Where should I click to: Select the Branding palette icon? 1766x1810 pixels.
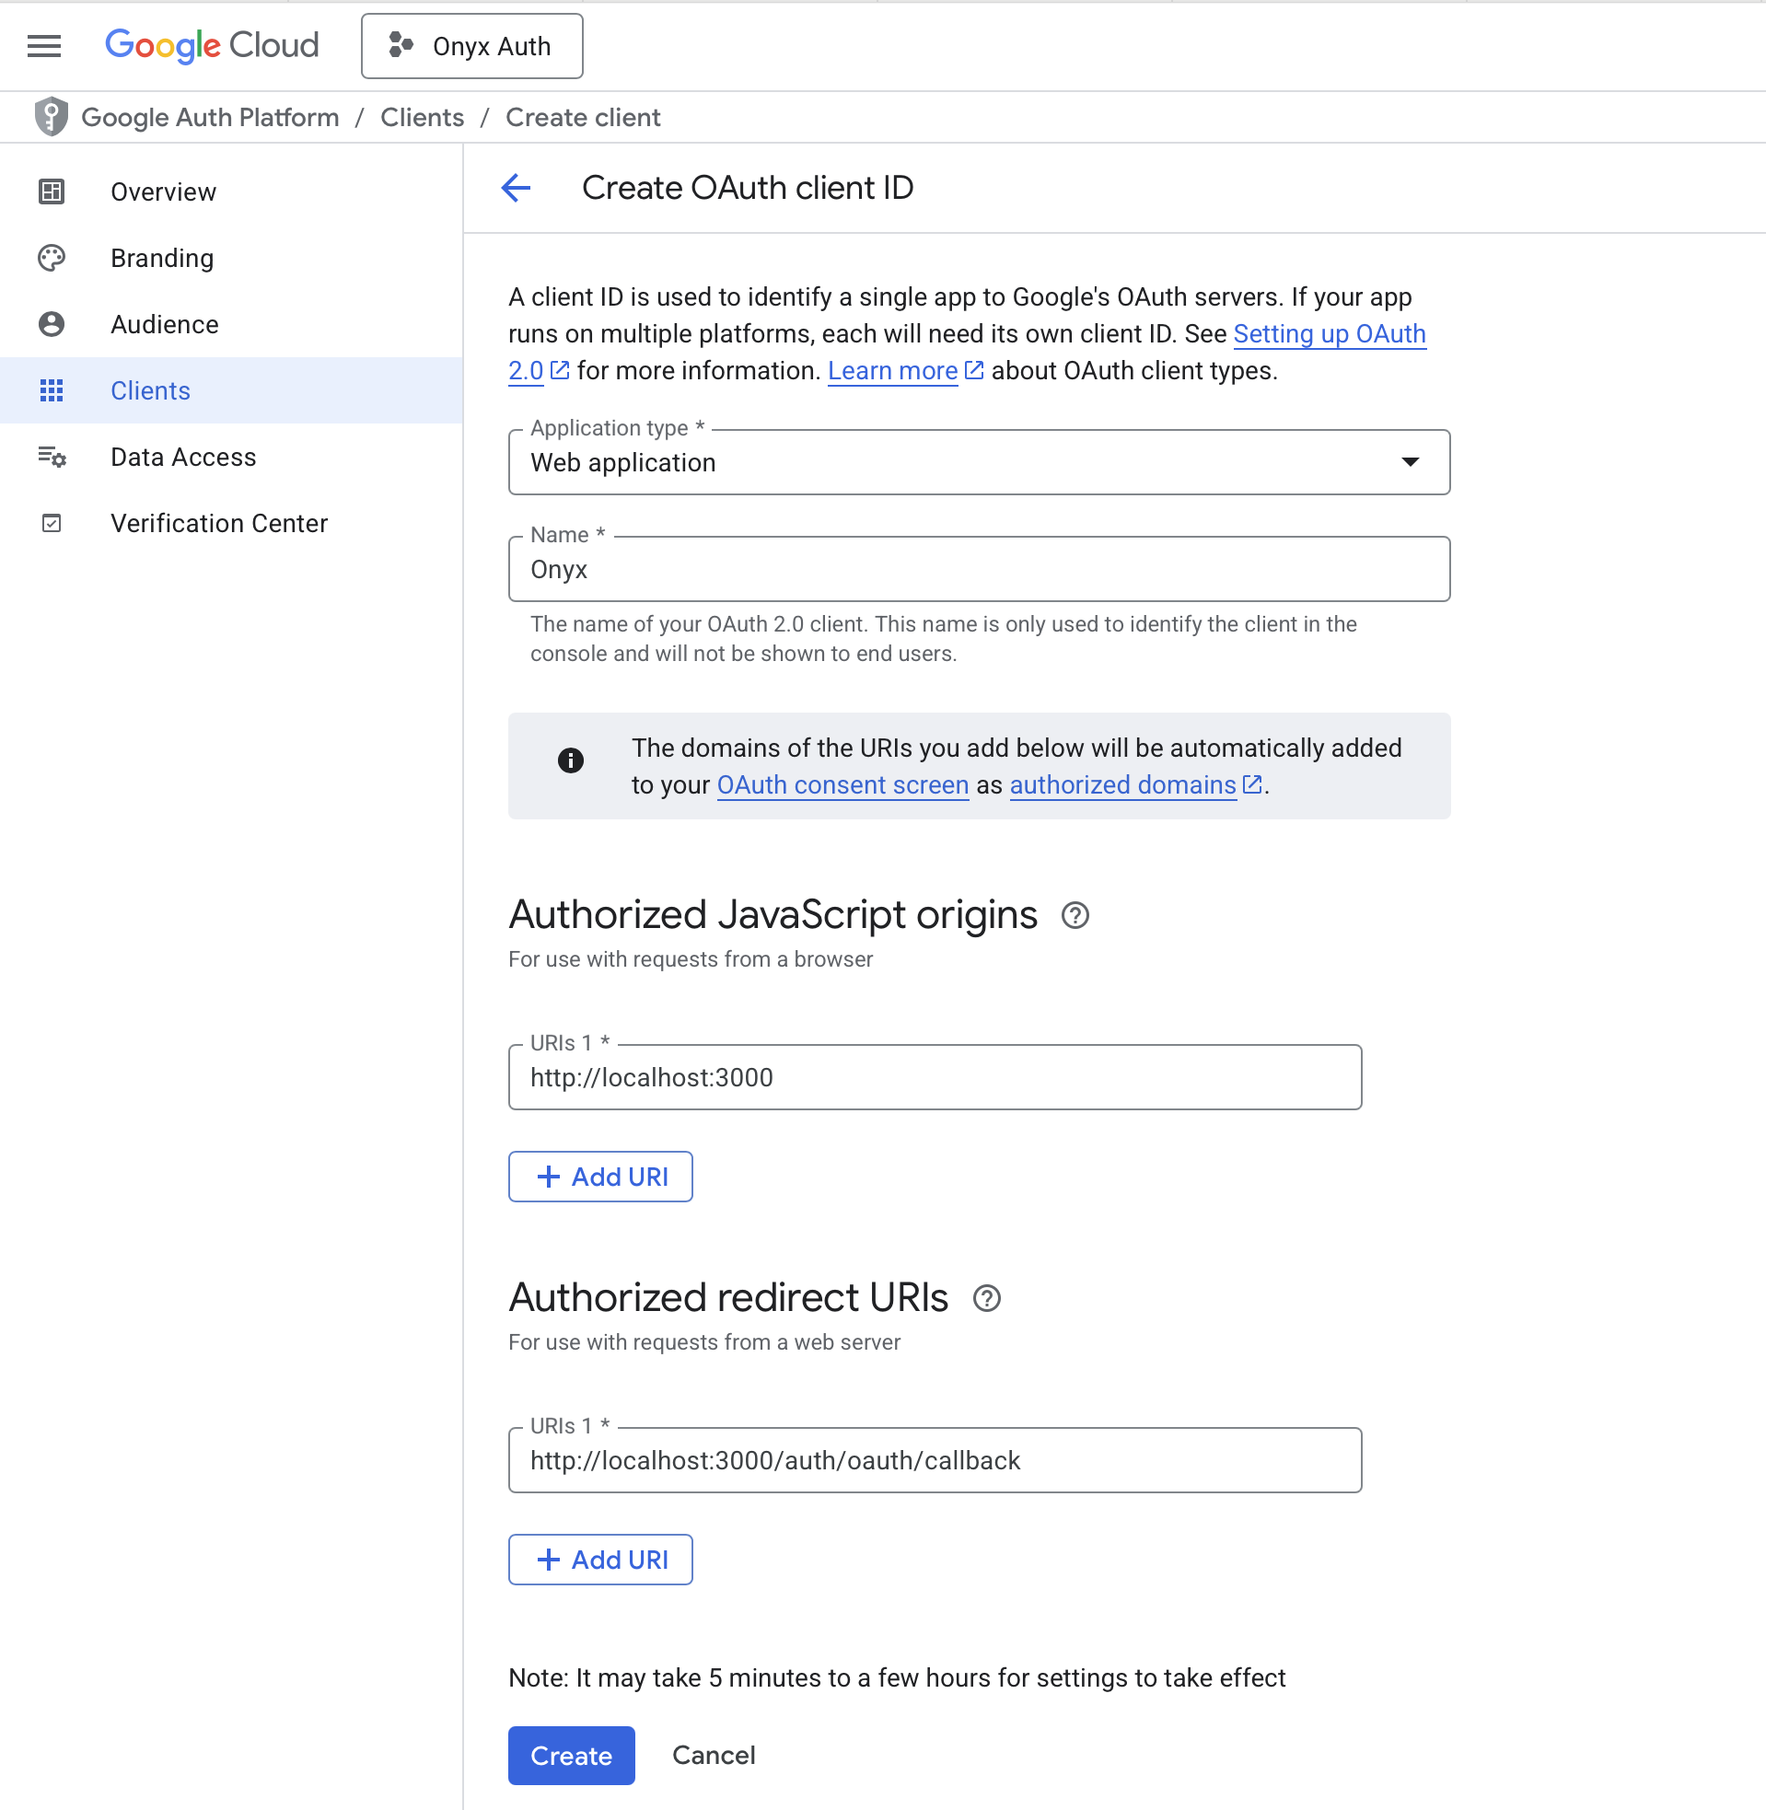point(51,258)
